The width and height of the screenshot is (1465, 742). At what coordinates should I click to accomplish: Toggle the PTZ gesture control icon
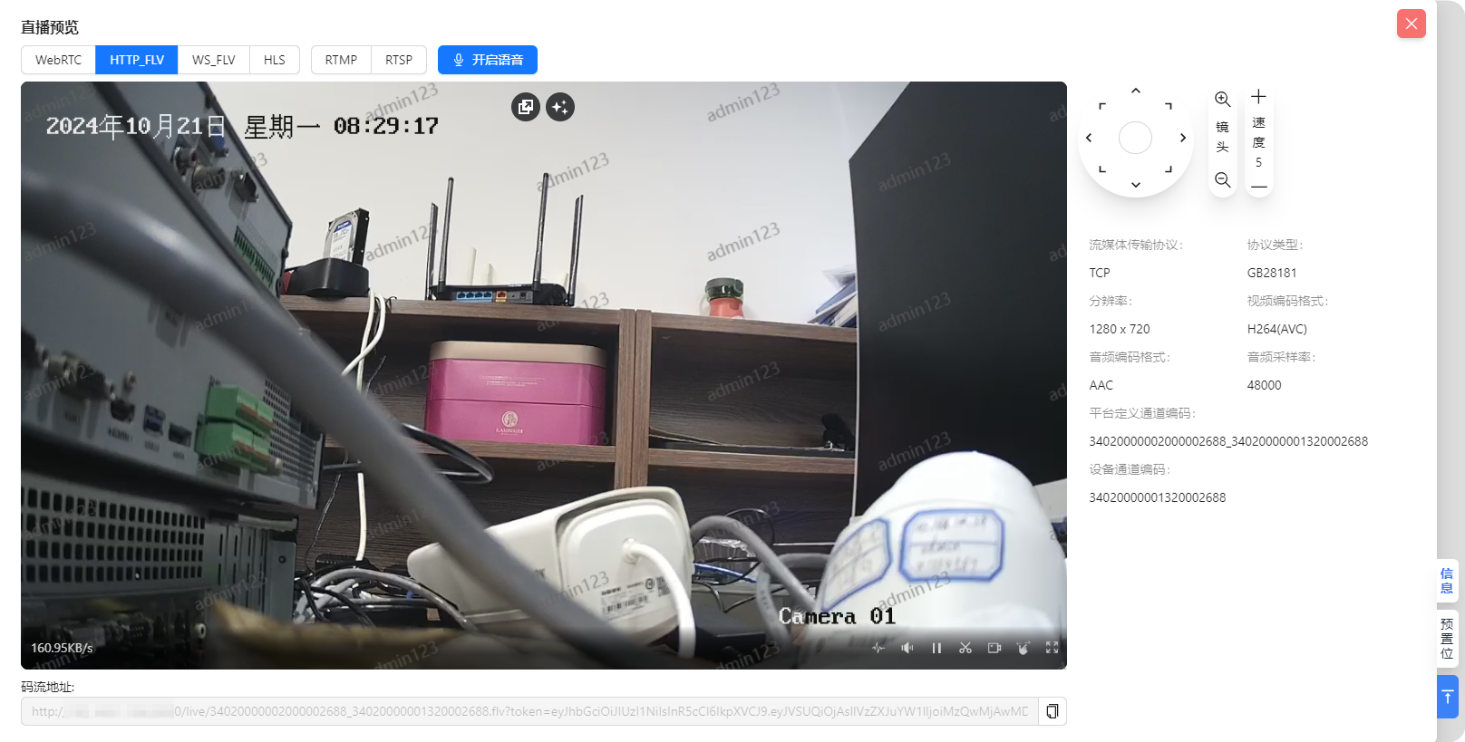1024,648
